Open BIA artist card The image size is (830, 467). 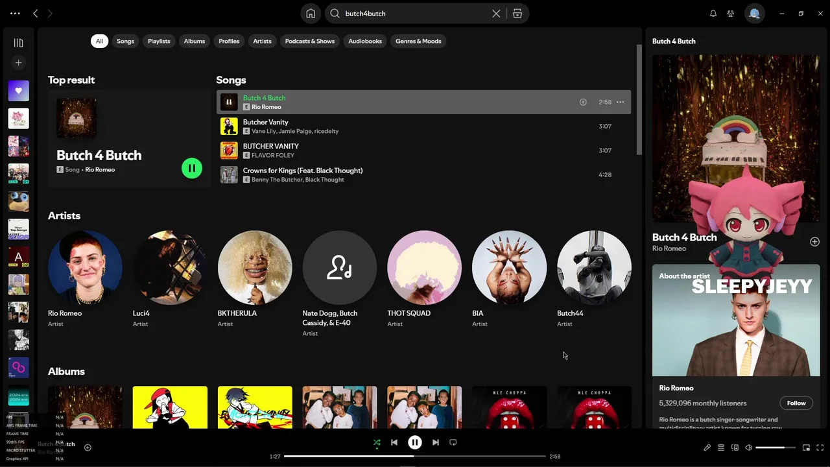point(509,280)
